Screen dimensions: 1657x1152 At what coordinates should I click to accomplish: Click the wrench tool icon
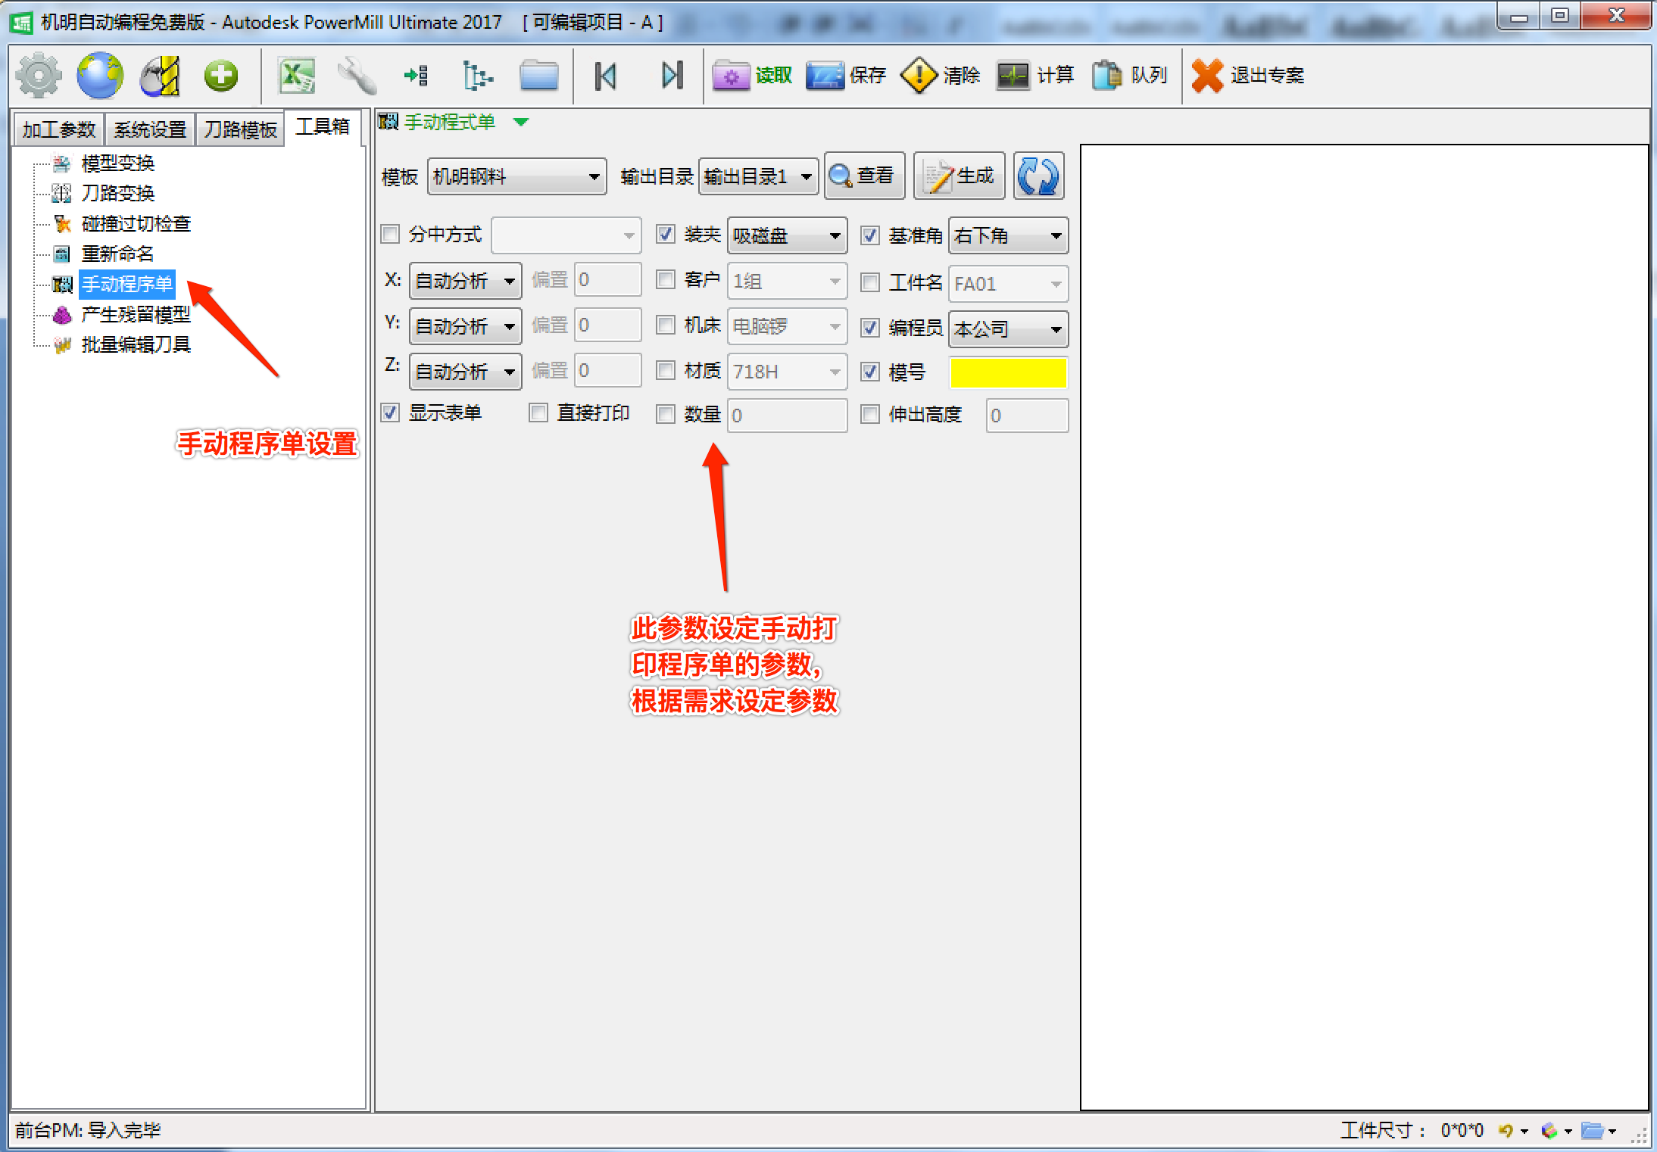pyautogui.click(x=357, y=75)
